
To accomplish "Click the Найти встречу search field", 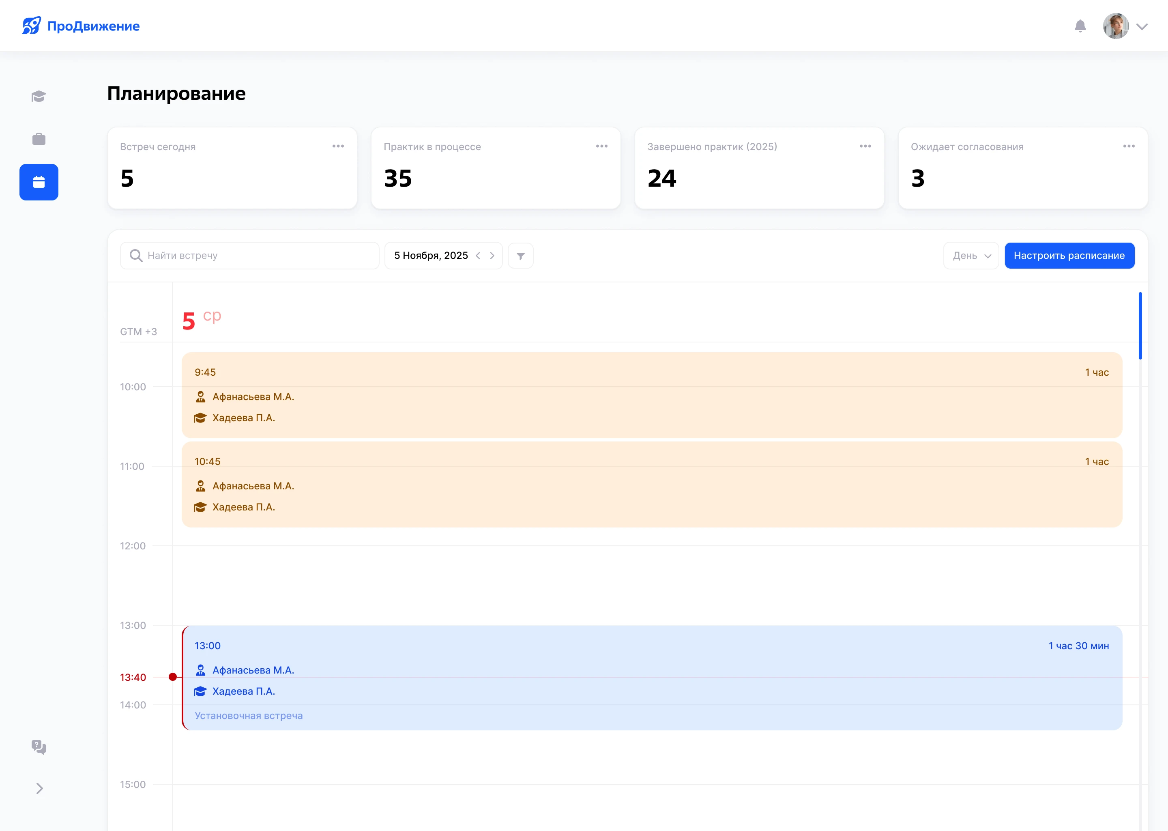I will [x=249, y=255].
